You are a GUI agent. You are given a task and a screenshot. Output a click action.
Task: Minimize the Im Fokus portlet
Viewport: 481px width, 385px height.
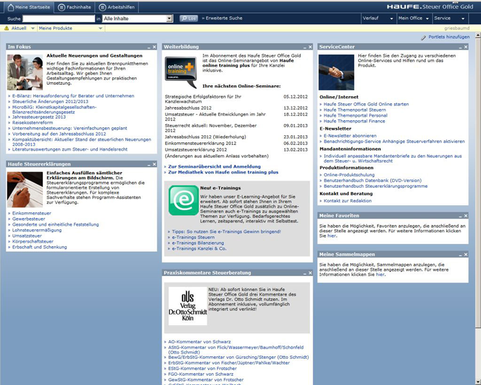click(x=149, y=47)
